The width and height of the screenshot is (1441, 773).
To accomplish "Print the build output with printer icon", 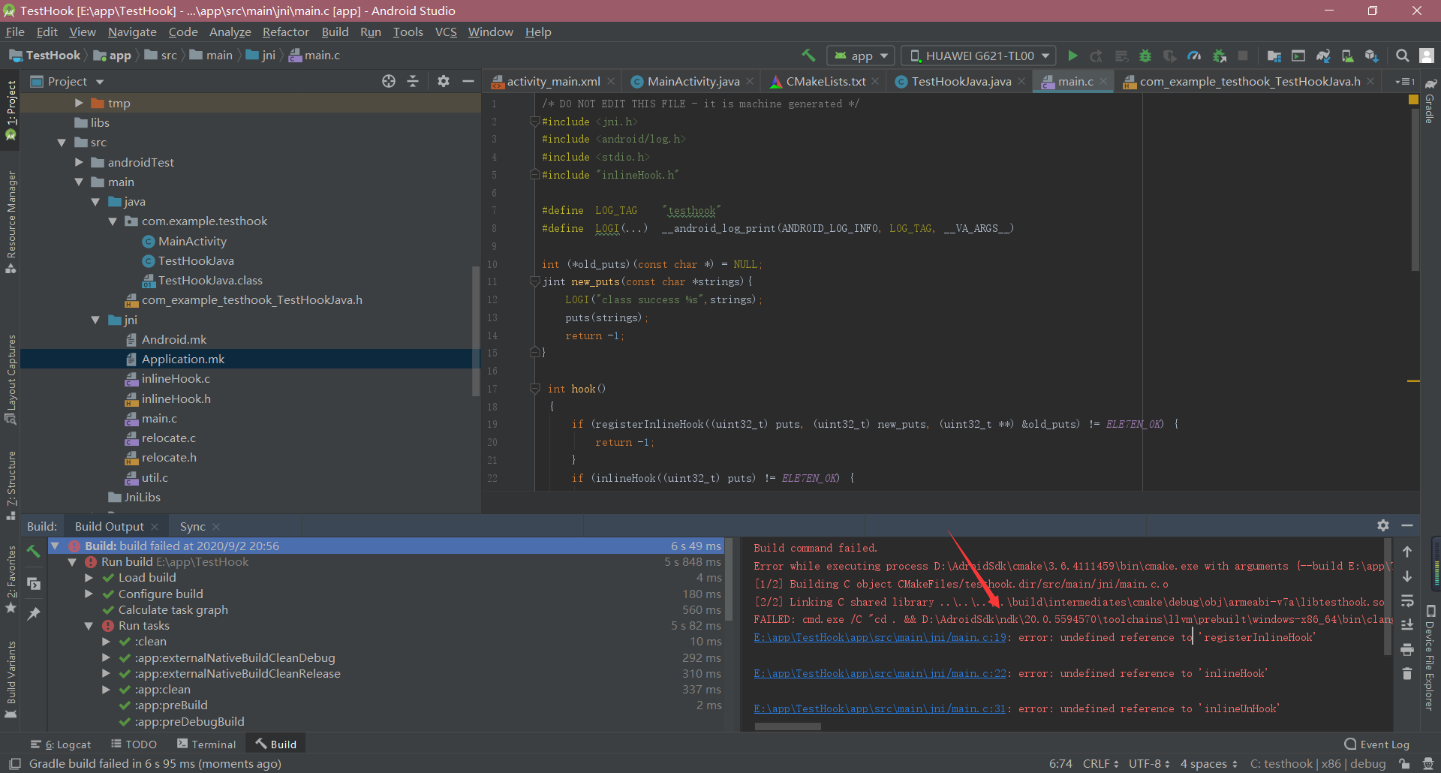I will click(x=1407, y=649).
